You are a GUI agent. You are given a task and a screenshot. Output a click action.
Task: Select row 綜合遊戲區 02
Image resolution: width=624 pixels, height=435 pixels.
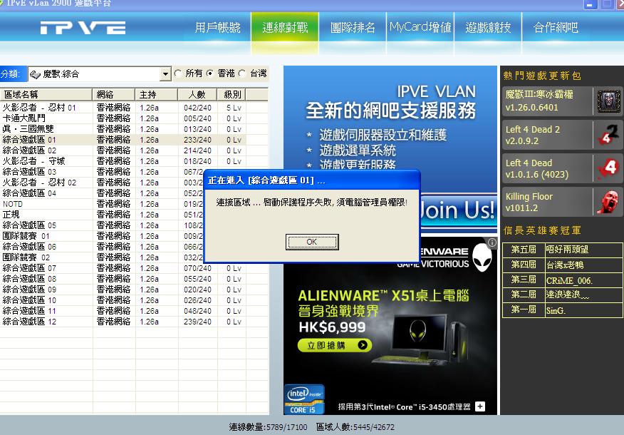click(123, 150)
